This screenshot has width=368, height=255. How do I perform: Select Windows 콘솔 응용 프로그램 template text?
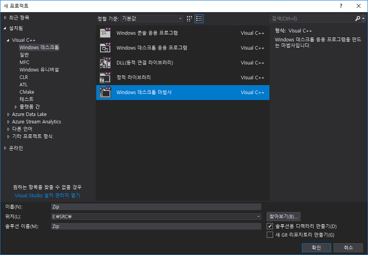147,33
